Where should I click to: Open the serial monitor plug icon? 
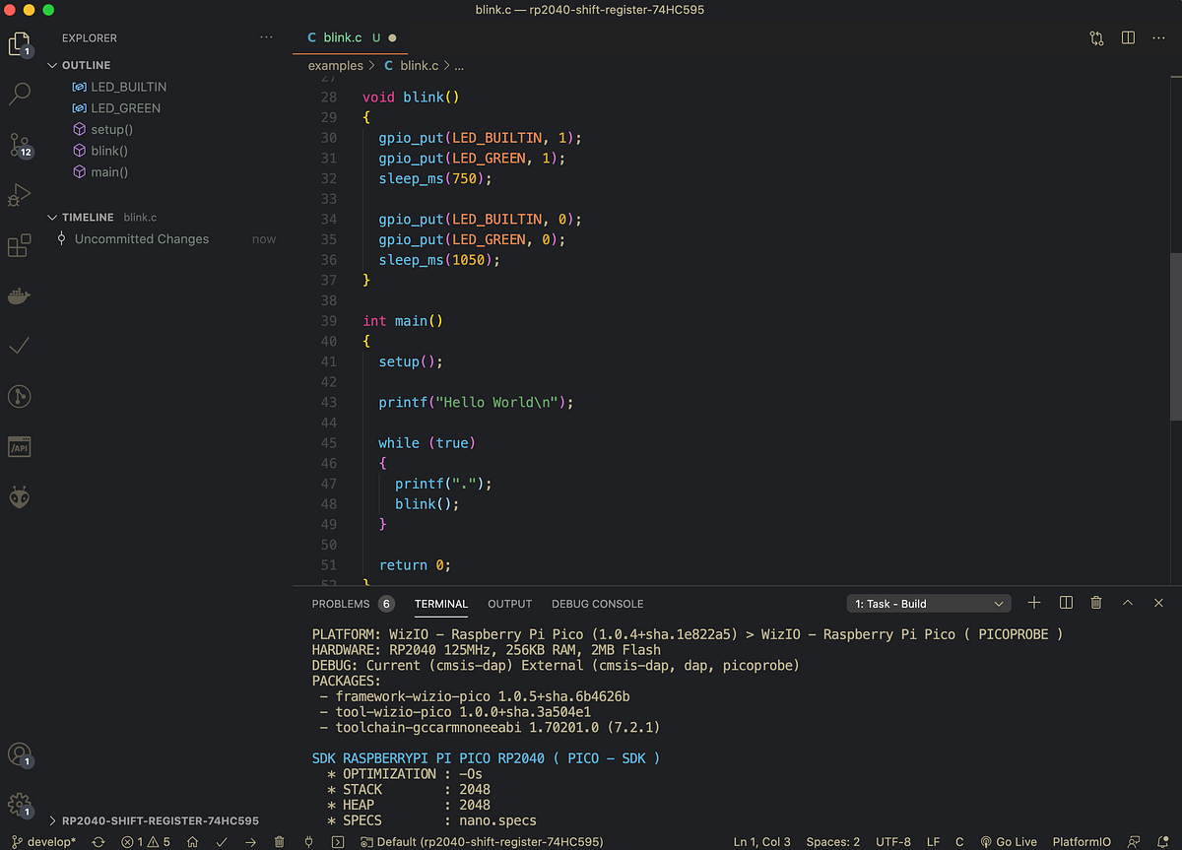(308, 842)
